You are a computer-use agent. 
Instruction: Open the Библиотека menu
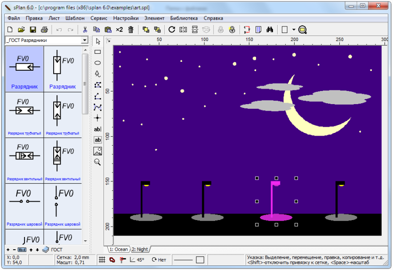coord(184,18)
